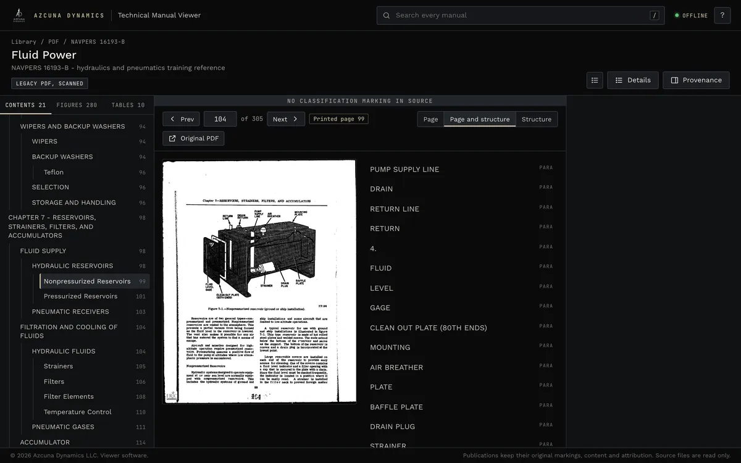This screenshot has width=741, height=463.
Task: Open Chapter 7 Reservoirs, Strainers entry
Action: [x=77, y=227]
